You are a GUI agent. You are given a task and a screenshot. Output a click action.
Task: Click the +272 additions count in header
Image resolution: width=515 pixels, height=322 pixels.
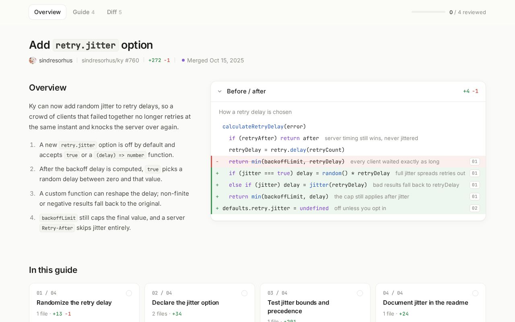(x=154, y=60)
